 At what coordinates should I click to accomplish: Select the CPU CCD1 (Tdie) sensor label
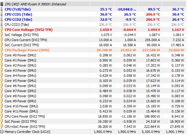18,14
